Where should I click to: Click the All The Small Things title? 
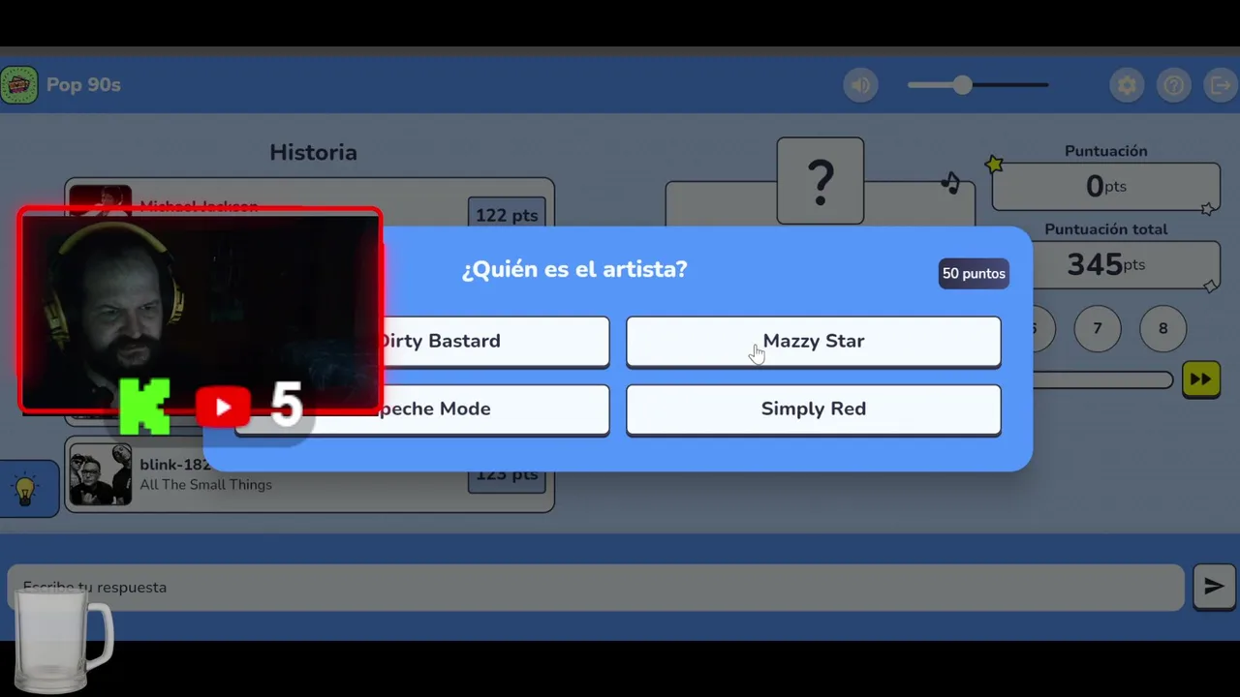pyautogui.click(x=205, y=484)
